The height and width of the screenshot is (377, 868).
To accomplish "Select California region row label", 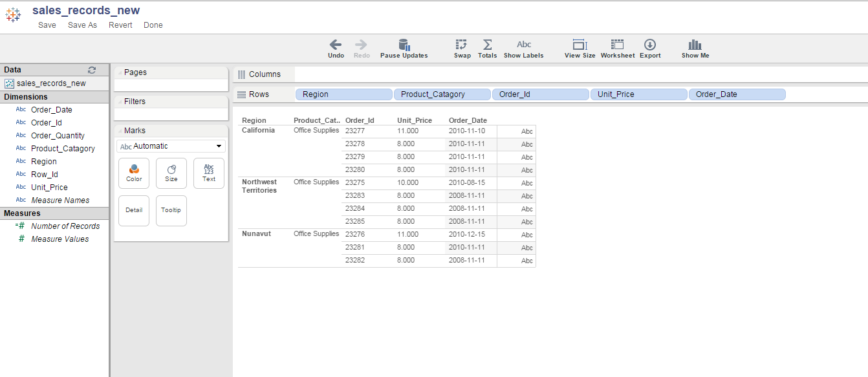I will [x=258, y=131].
